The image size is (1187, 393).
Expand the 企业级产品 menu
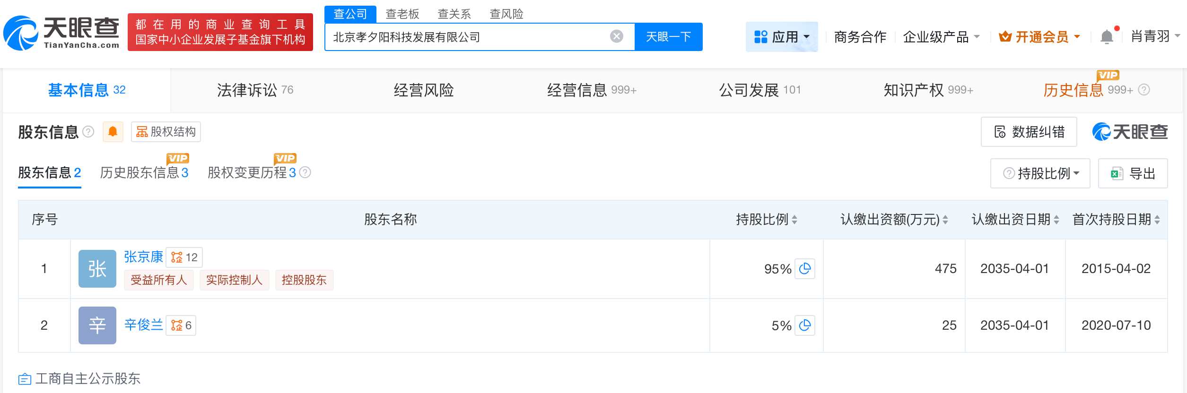(941, 37)
